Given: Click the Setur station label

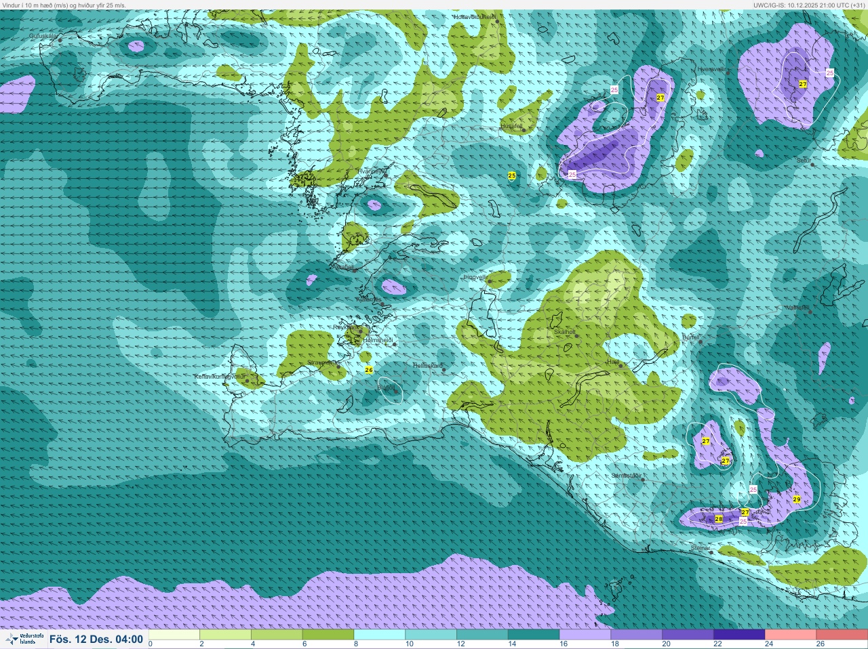Looking at the screenshot, I should (x=804, y=161).
